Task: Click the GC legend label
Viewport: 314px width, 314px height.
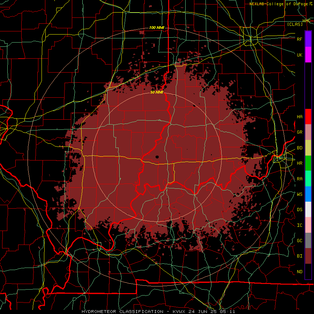Action: pyautogui.click(x=299, y=241)
